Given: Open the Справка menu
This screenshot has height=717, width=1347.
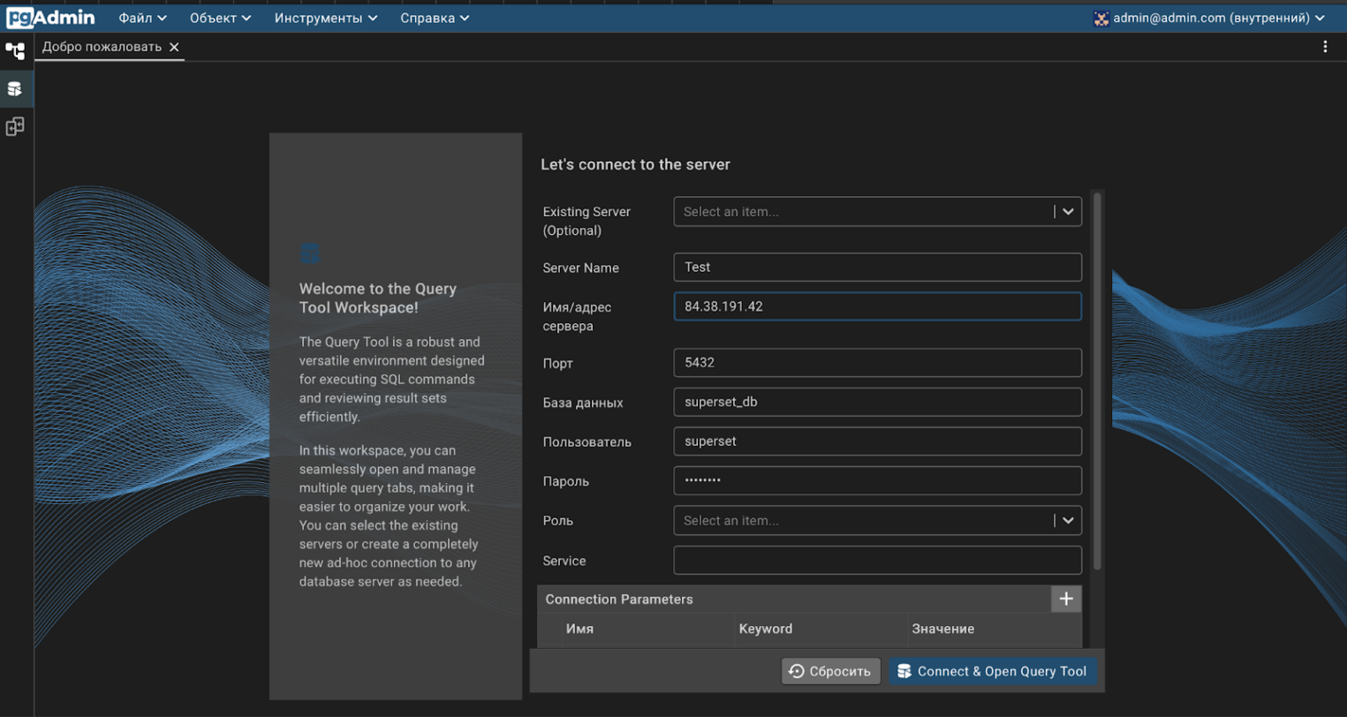Looking at the screenshot, I should click(x=434, y=19).
